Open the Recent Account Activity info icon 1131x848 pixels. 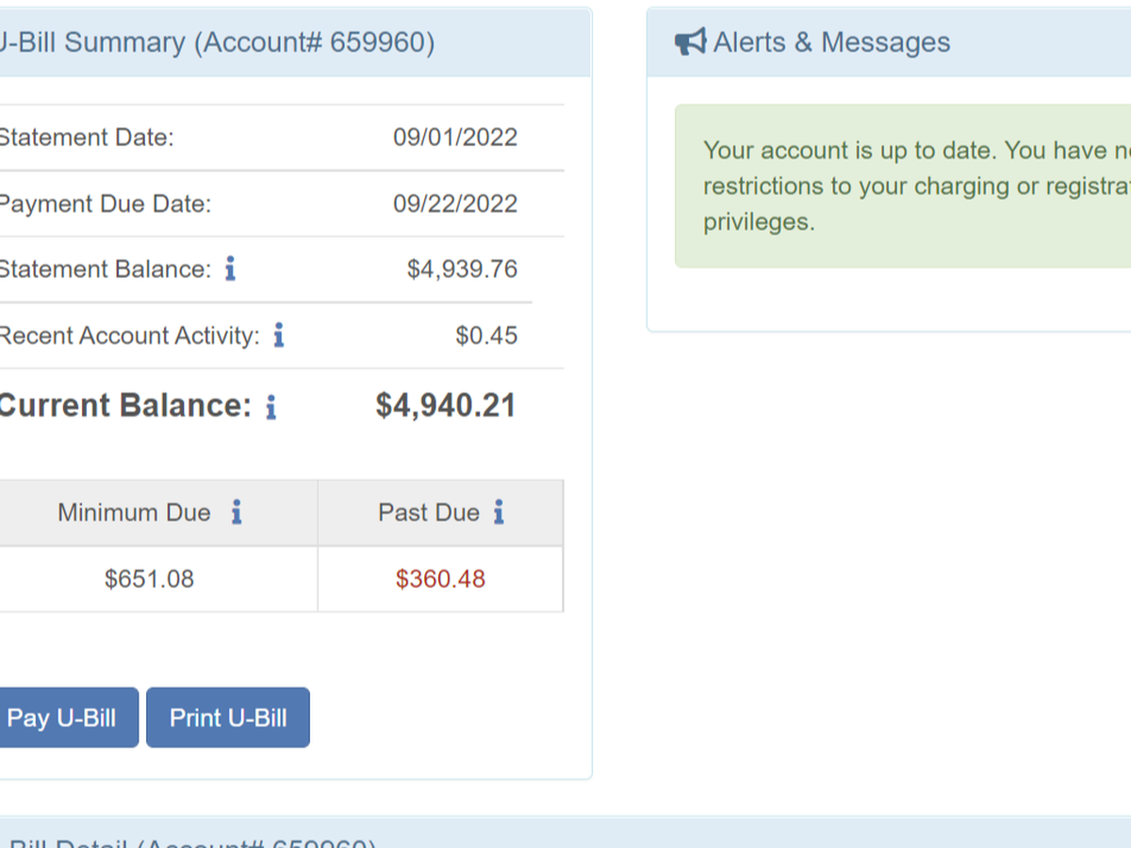(x=278, y=335)
